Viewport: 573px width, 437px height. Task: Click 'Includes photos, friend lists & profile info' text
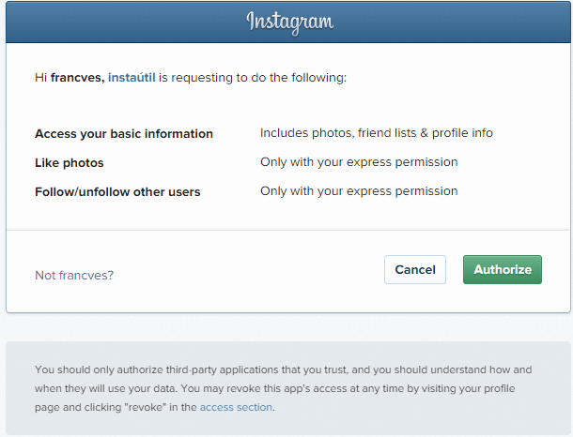tap(377, 133)
